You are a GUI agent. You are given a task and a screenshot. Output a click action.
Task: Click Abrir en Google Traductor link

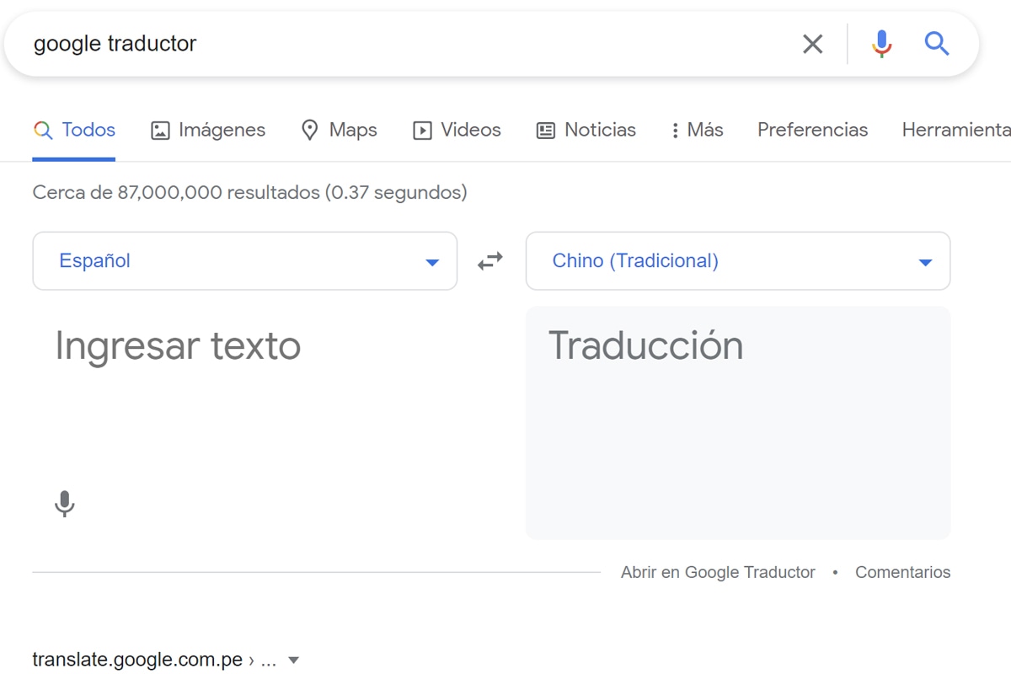718,573
